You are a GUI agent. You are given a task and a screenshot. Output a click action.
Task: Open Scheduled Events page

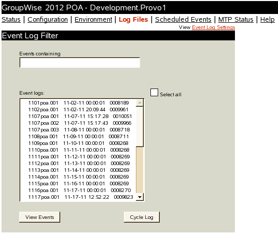pyautogui.click(x=183, y=20)
